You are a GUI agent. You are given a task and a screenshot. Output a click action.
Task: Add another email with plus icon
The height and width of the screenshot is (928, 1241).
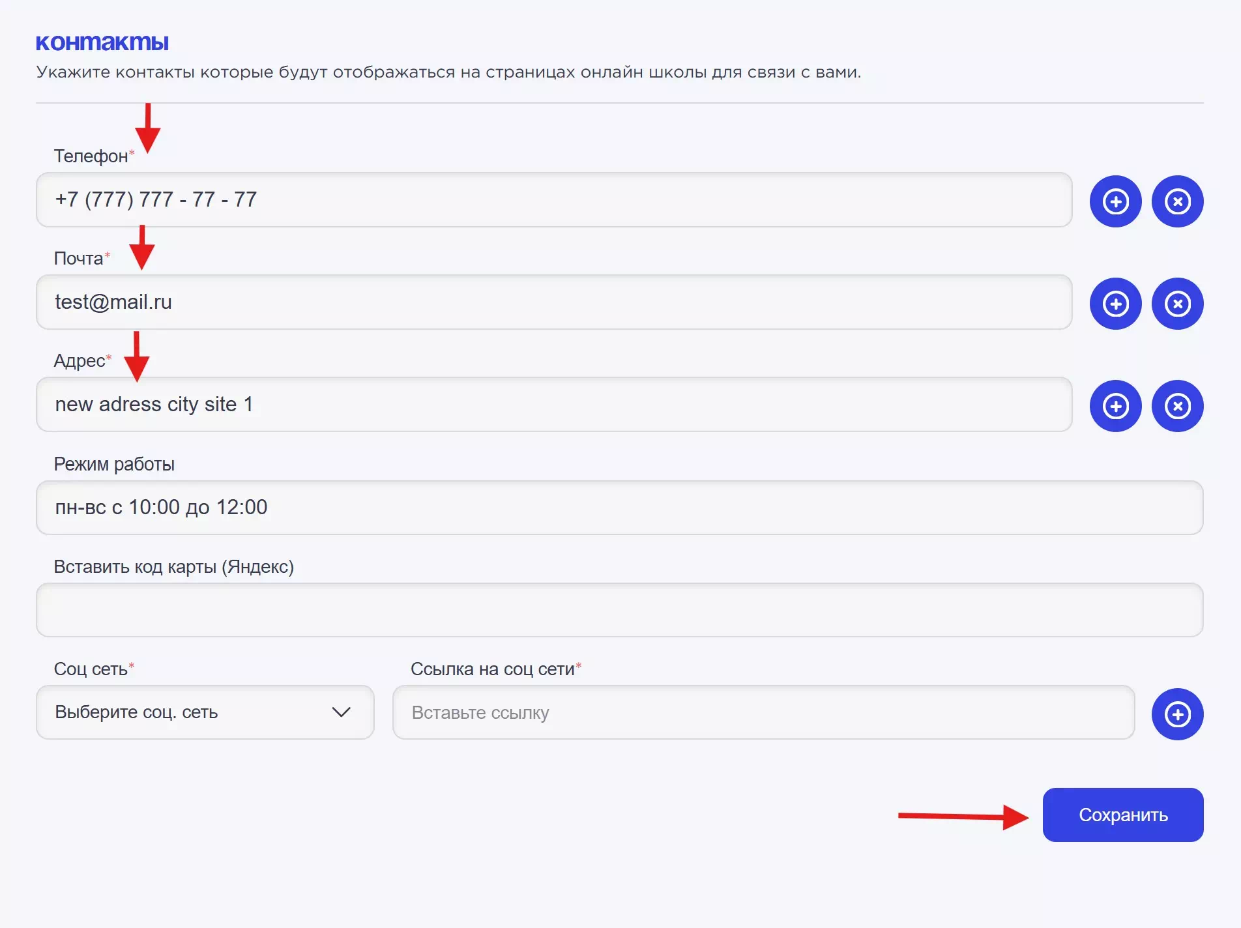click(1115, 304)
